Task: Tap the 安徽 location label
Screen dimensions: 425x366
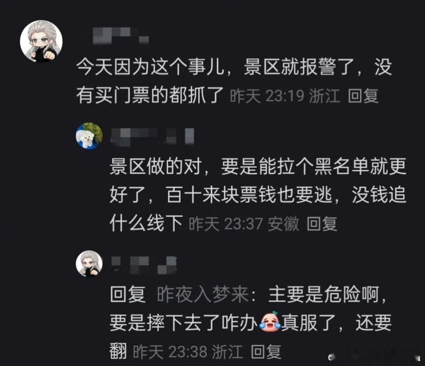Action: coord(283,224)
